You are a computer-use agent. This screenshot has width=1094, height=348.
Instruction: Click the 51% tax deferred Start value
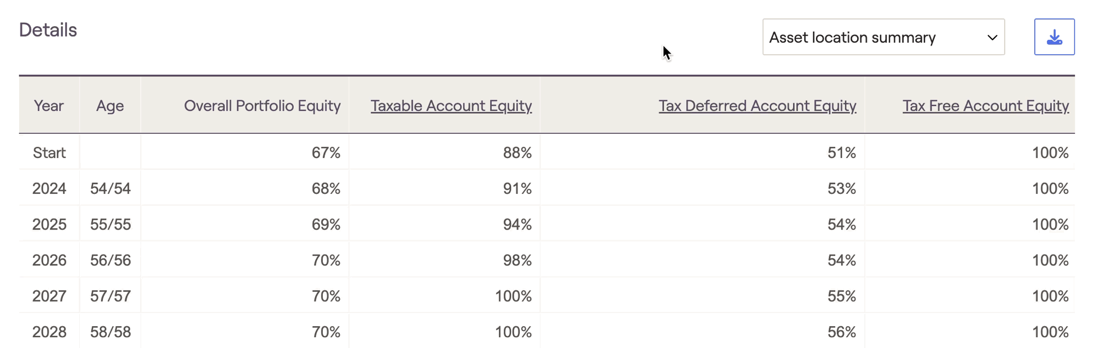tap(841, 152)
